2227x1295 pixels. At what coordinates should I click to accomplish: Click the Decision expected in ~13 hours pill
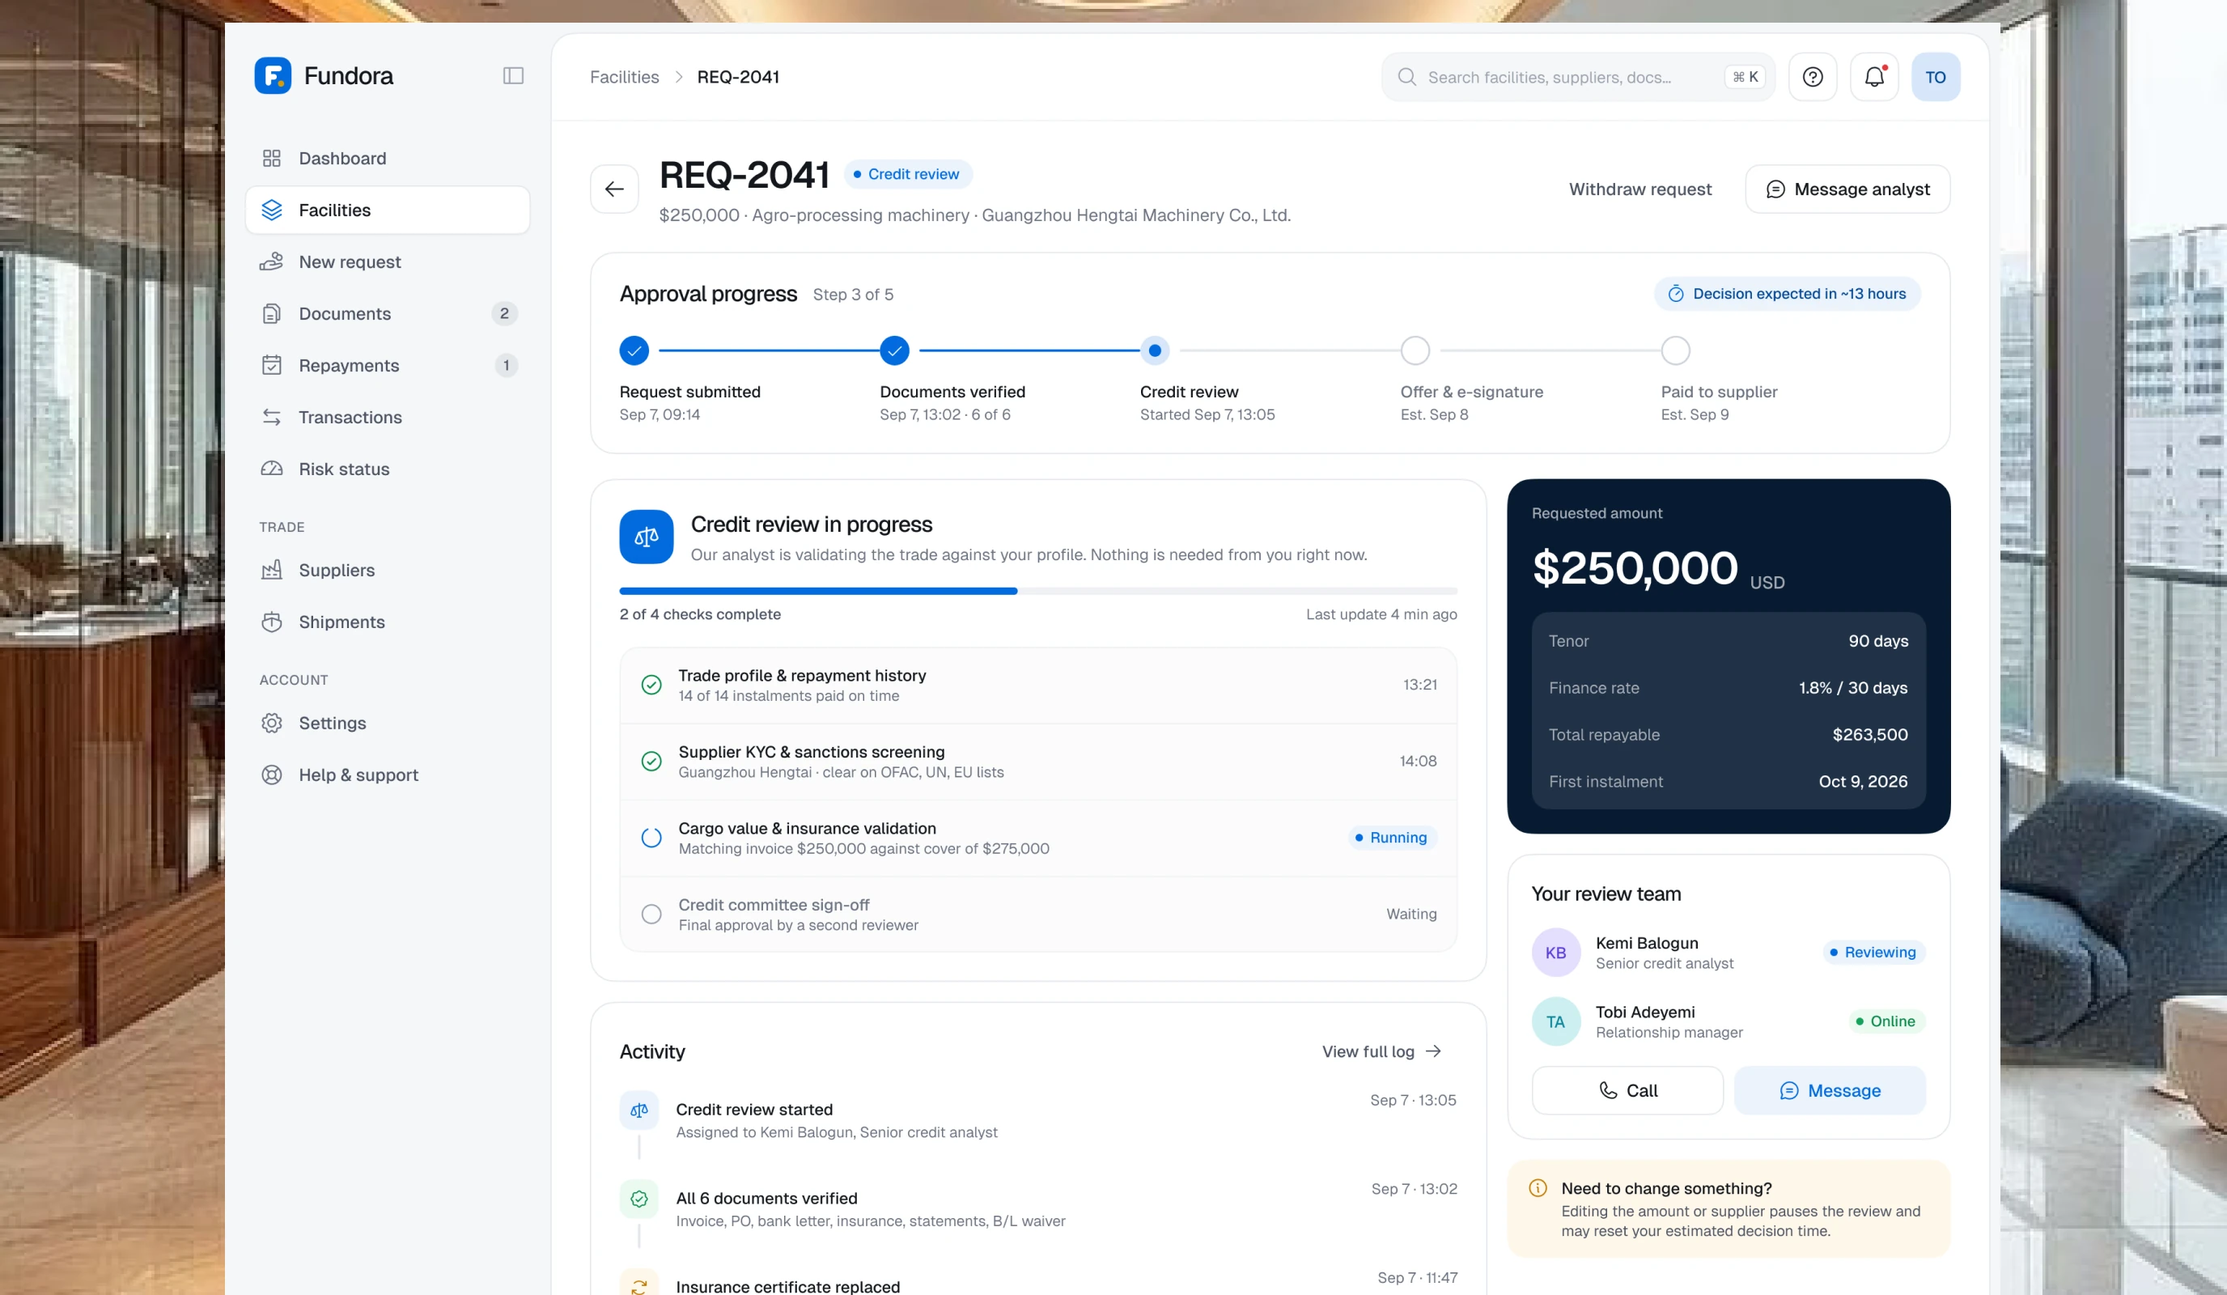click(x=1787, y=295)
